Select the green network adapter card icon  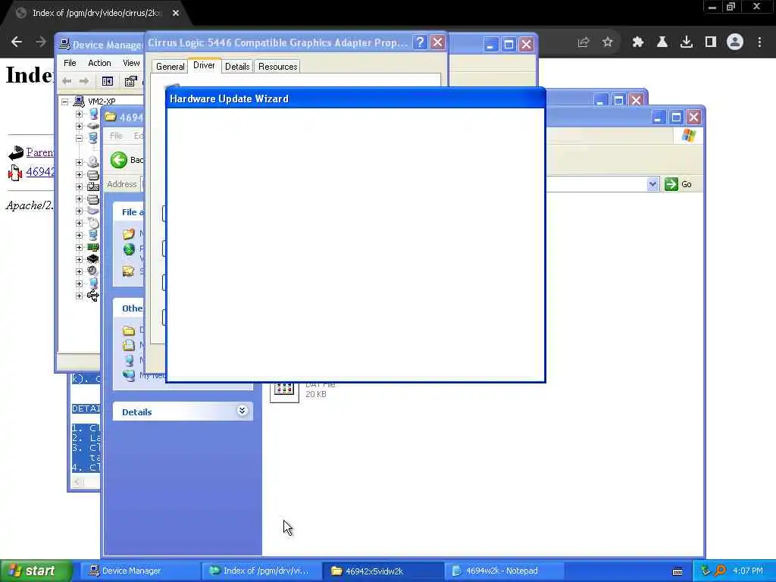pos(93,248)
